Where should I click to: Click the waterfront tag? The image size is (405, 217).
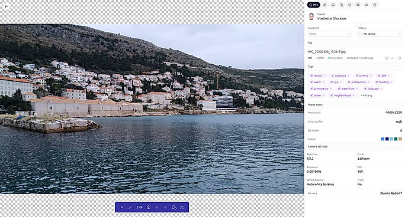pyautogui.click(x=348, y=88)
